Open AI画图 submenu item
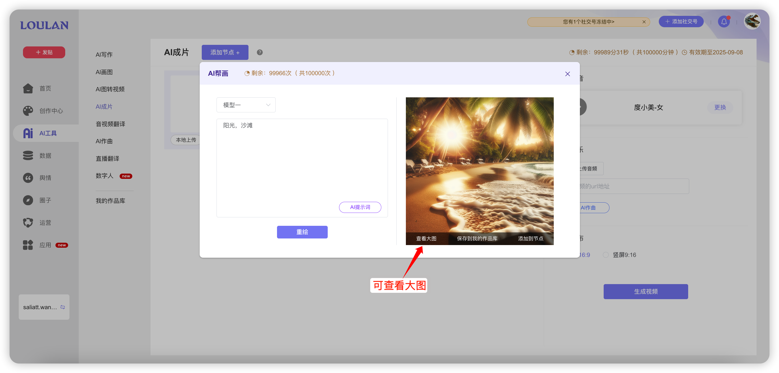Image resolution: width=779 pixels, height=373 pixels. point(104,72)
